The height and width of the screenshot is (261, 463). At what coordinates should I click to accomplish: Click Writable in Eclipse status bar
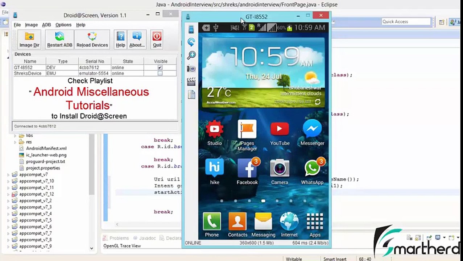coord(294,259)
